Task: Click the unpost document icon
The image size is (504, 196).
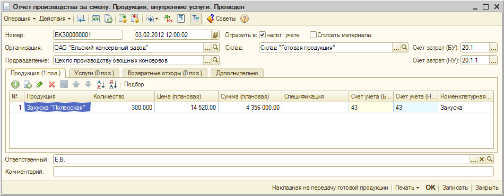Action: [135, 19]
